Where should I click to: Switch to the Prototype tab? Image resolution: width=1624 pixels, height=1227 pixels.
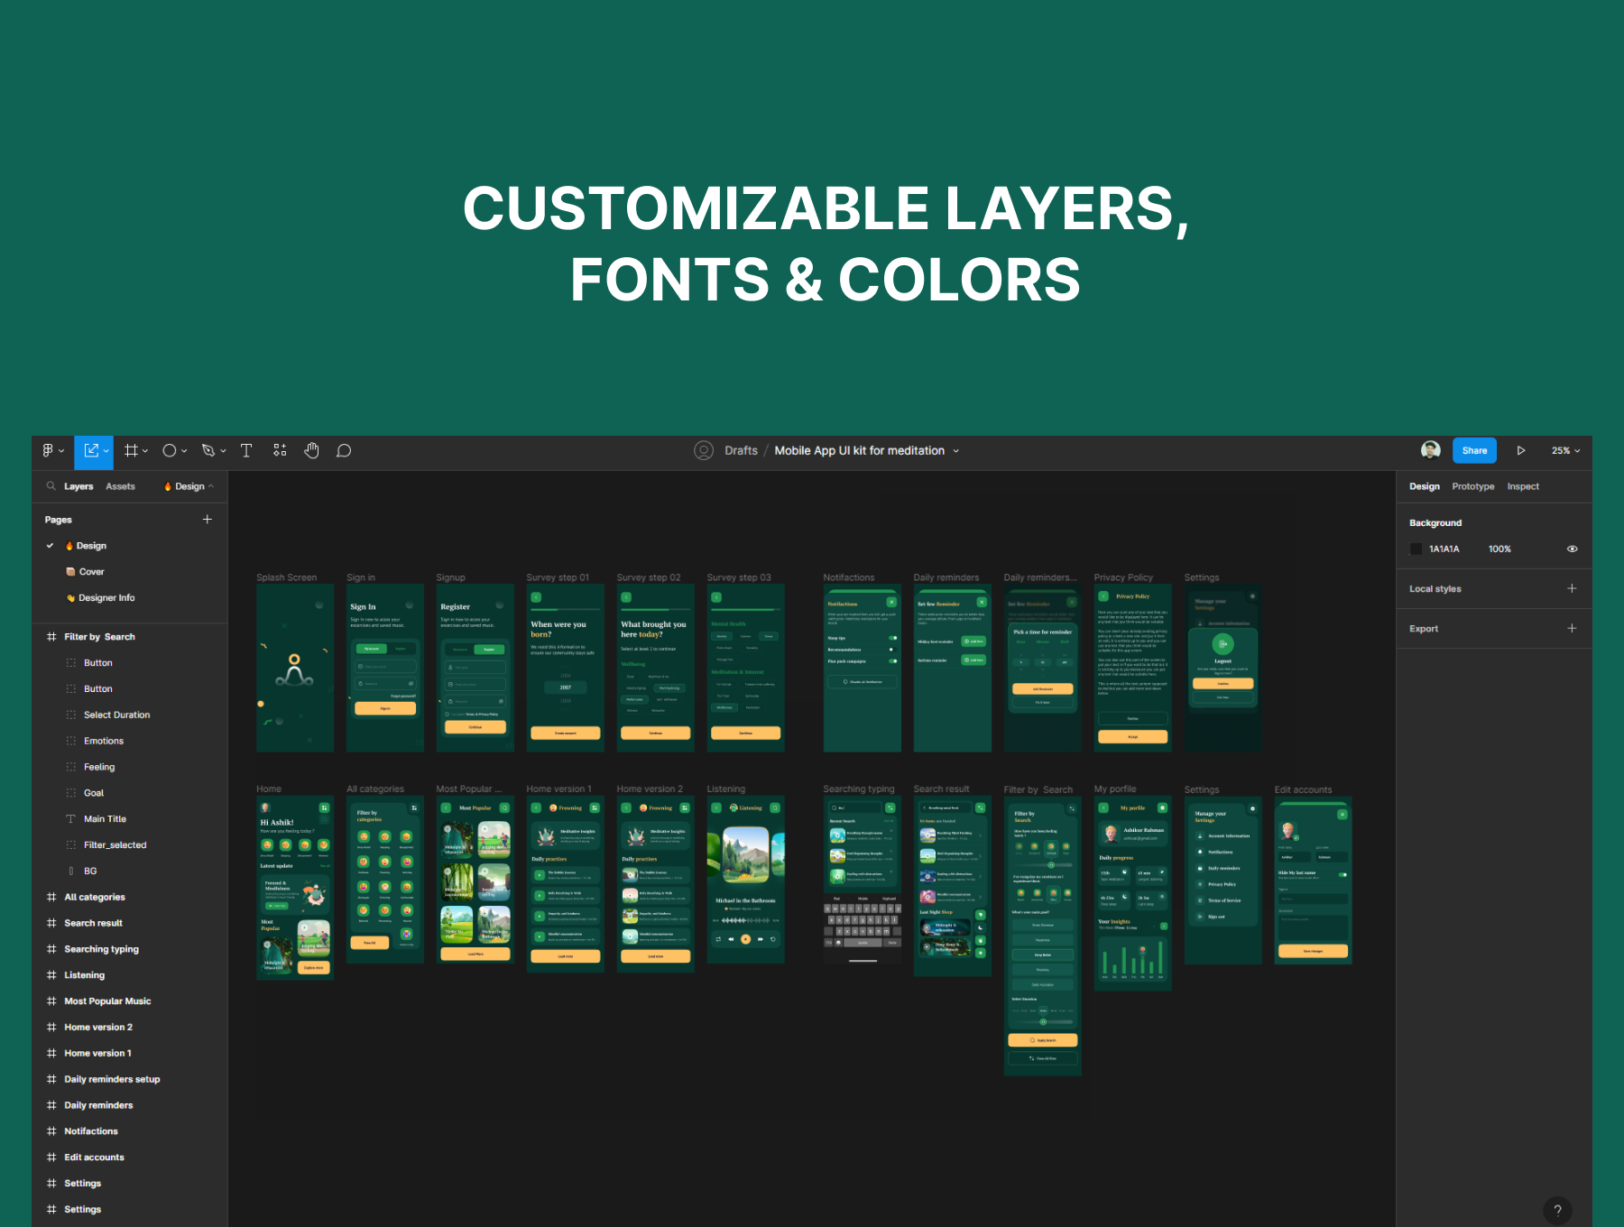[1472, 486]
